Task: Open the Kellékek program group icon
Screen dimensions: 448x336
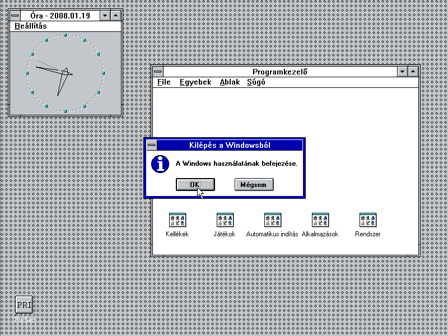Action: pos(178,220)
